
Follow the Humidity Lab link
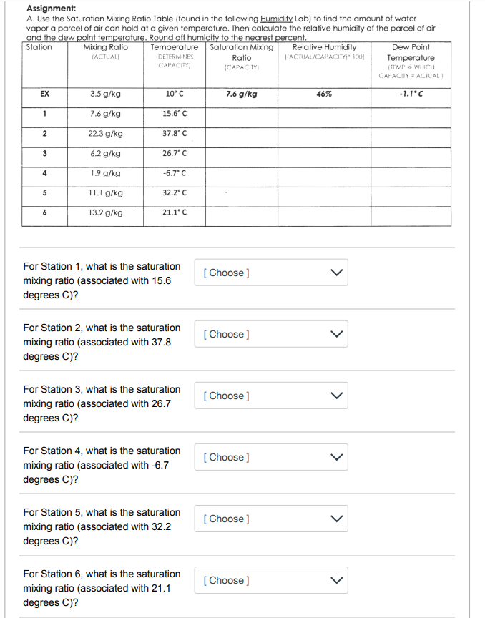(276, 19)
